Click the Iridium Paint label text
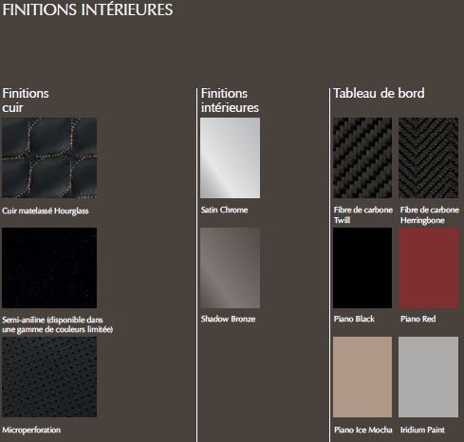This screenshot has height=442, width=464. pos(422,430)
